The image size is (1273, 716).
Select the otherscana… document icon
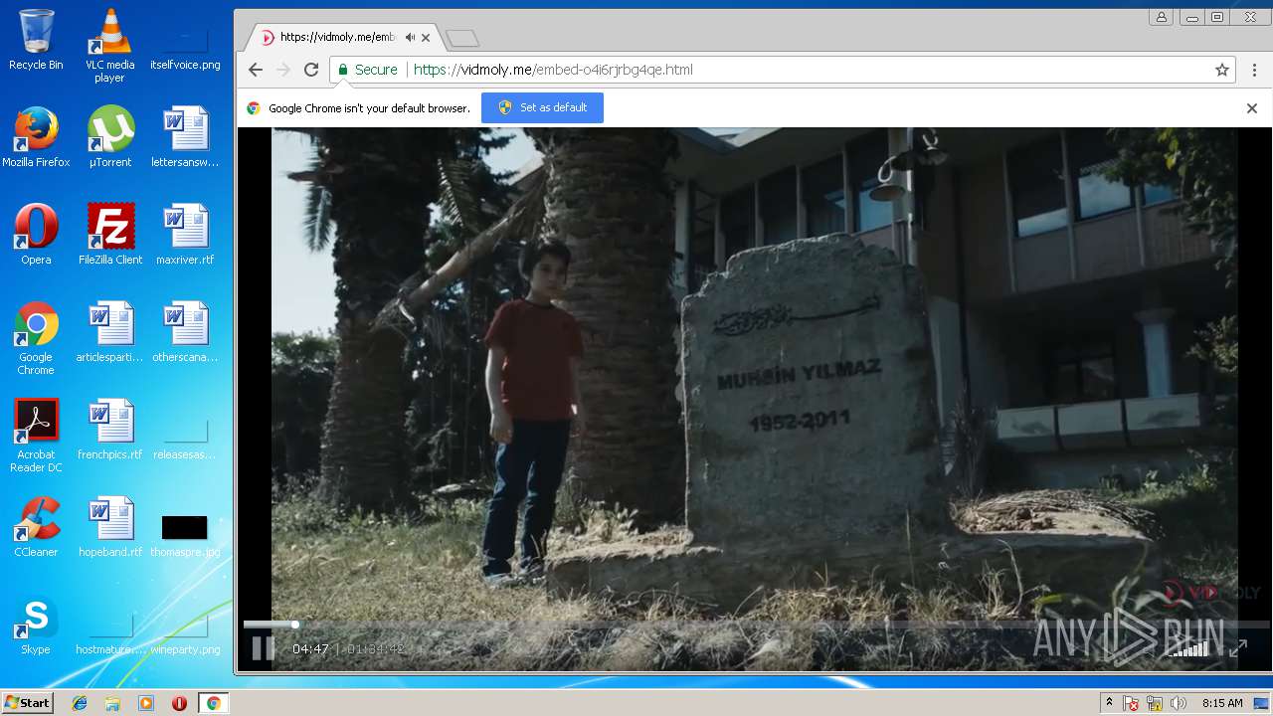click(185, 332)
